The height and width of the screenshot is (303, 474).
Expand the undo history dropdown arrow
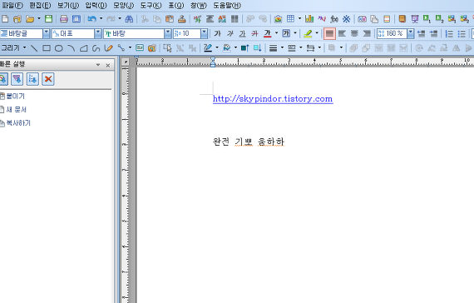[x=101, y=19]
